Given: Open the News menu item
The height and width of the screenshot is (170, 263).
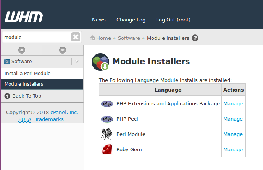Looking at the screenshot, I should click(99, 20).
